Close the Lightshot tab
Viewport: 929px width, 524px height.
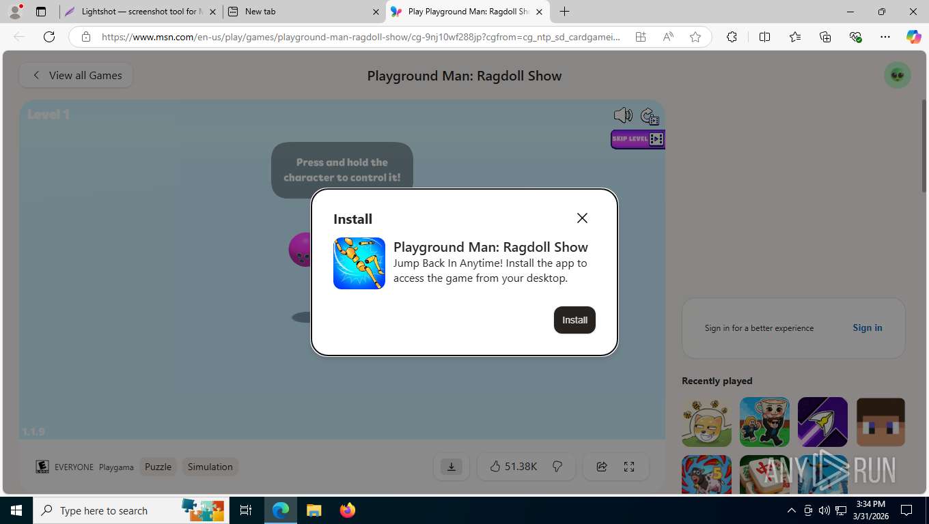(212, 12)
